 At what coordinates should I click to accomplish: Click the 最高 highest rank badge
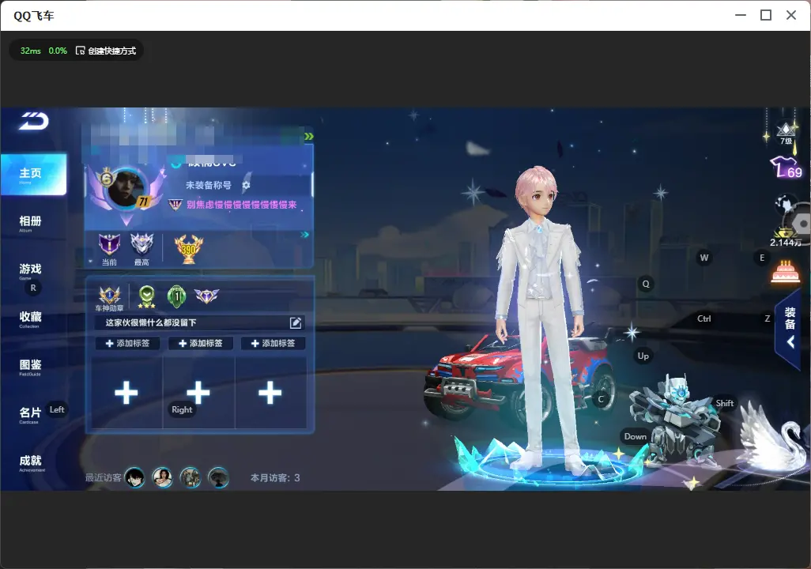point(141,248)
